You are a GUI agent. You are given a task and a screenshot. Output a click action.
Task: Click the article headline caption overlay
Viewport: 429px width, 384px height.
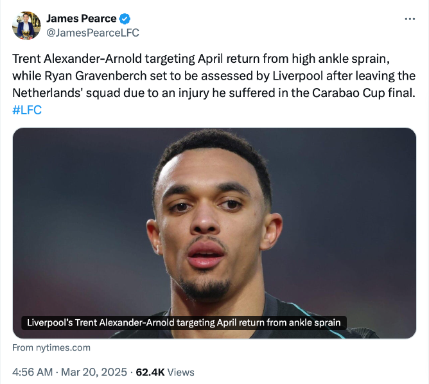(x=183, y=322)
